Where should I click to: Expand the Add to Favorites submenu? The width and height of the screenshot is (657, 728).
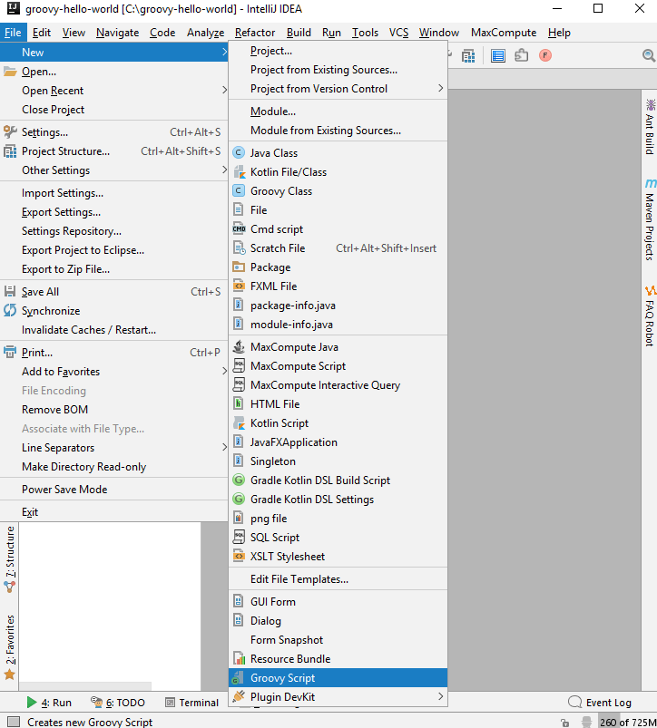pos(113,372)
